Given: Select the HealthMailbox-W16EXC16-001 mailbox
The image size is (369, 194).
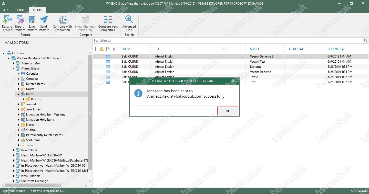Looking at the screenshot, I should (x=42, y=155).
